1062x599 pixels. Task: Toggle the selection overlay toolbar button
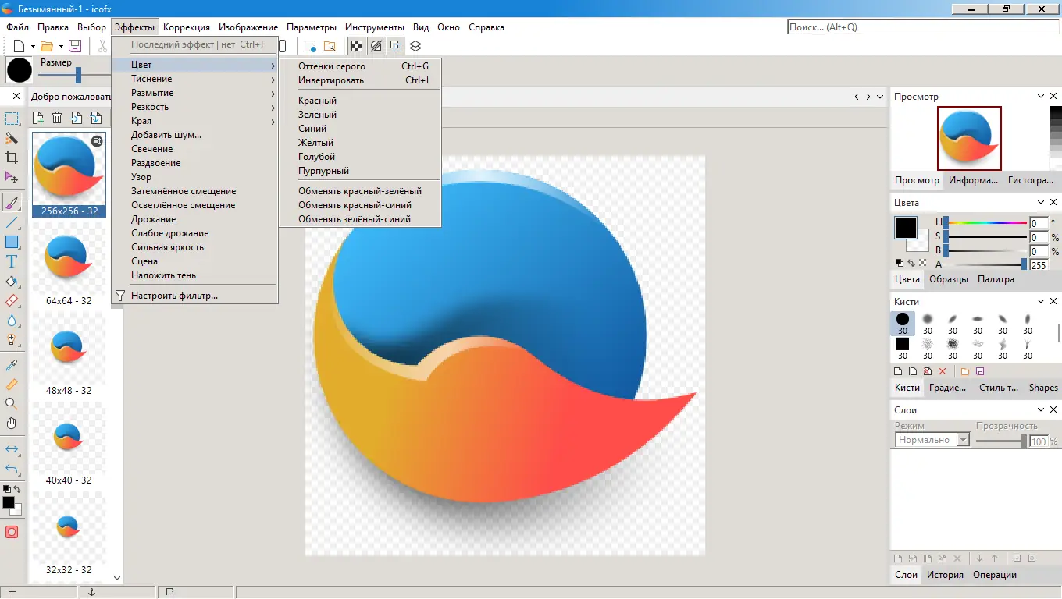point(396,46)
